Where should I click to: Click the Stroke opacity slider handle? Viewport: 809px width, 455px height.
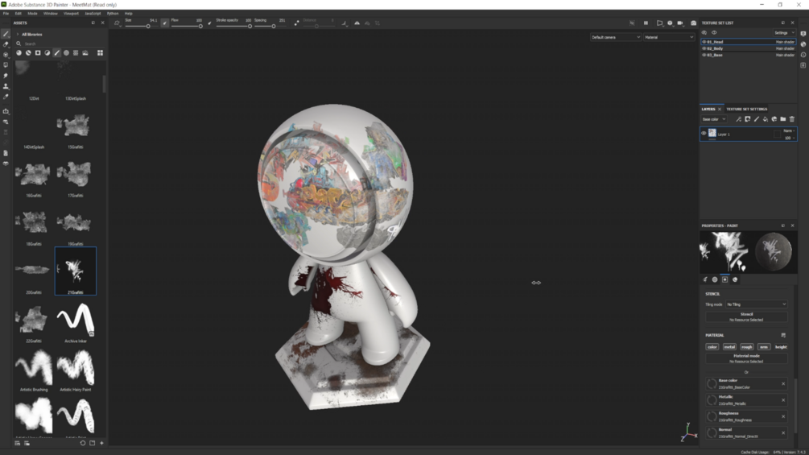[x=250, y=27]
